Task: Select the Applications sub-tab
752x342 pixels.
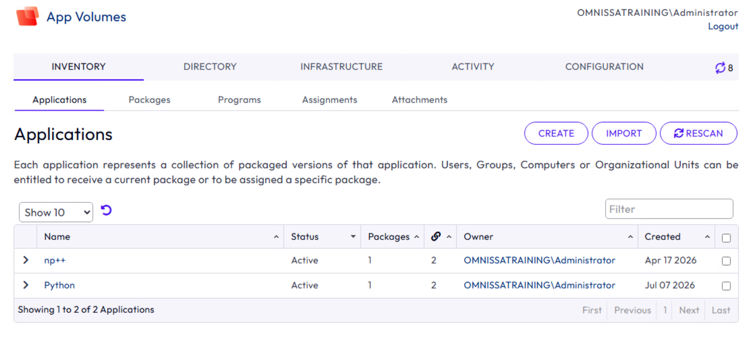Action: click(60, 100)
